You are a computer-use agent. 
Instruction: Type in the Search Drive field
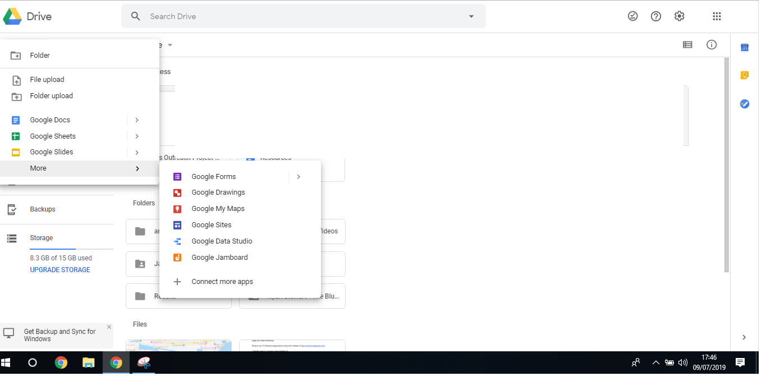303,16
